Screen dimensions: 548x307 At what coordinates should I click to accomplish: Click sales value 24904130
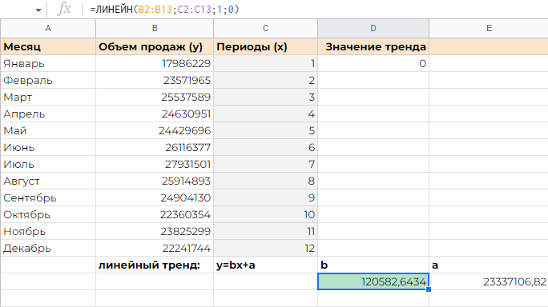(155, 197)
